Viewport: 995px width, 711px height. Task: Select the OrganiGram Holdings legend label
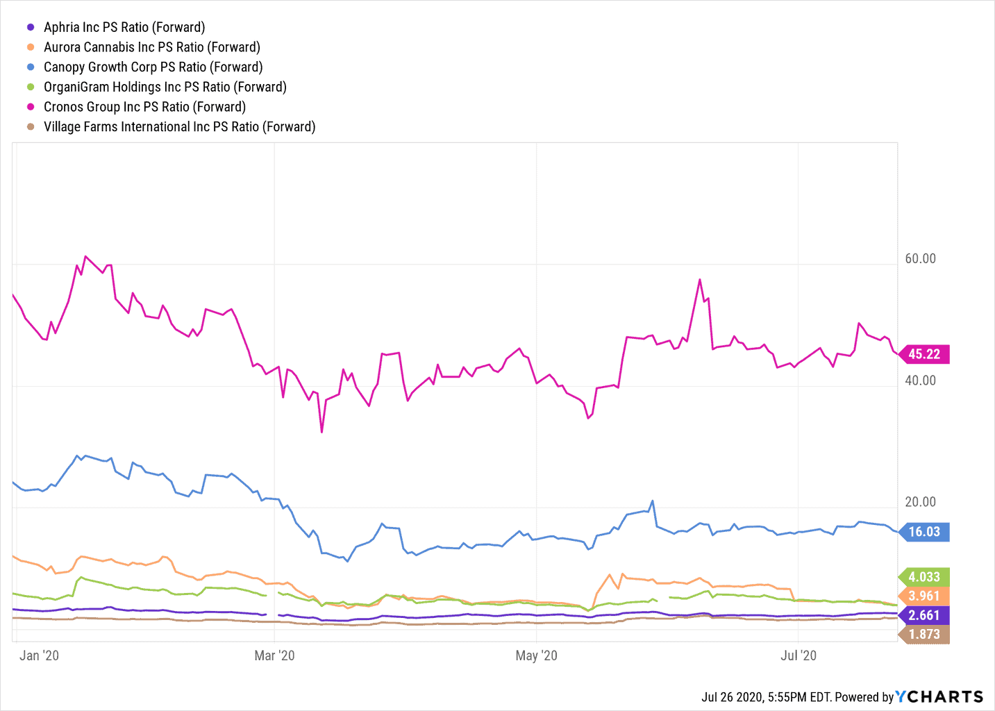pos(165,87)
